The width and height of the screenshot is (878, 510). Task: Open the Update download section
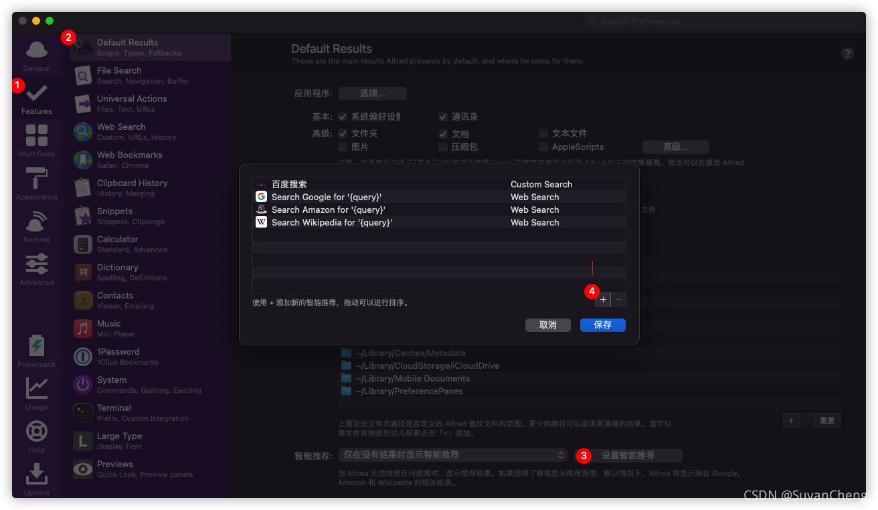pyautogui.click(x=37, y=479)
